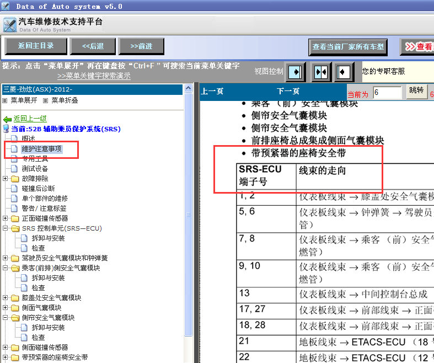Expand the 侧面碰撞传感器 node
Viewport: 434px width, 363px height.
coord(5,347)
